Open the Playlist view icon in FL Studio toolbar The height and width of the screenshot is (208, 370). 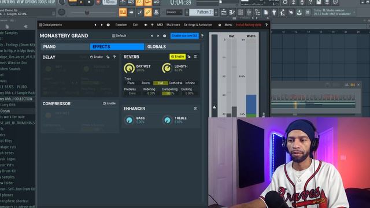pyautogui.click(x=224, y=12)
